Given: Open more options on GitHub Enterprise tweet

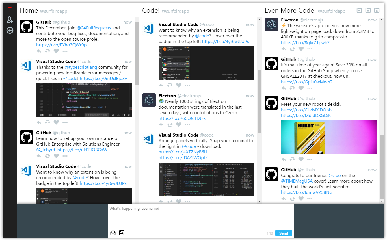Looking at the screenshot, I should pos(65,156).
